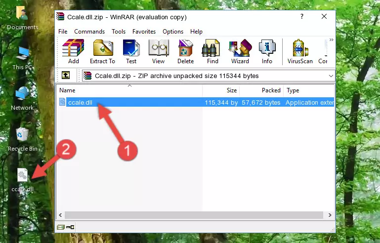Select the This PC desktop icon
The image size is (380, 243).
pos(23,58)
